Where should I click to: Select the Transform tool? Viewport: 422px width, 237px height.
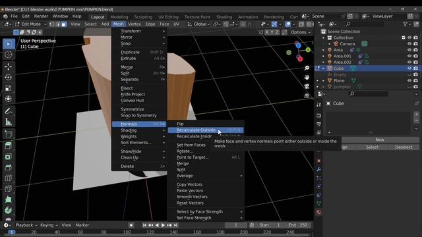[9, 99]
